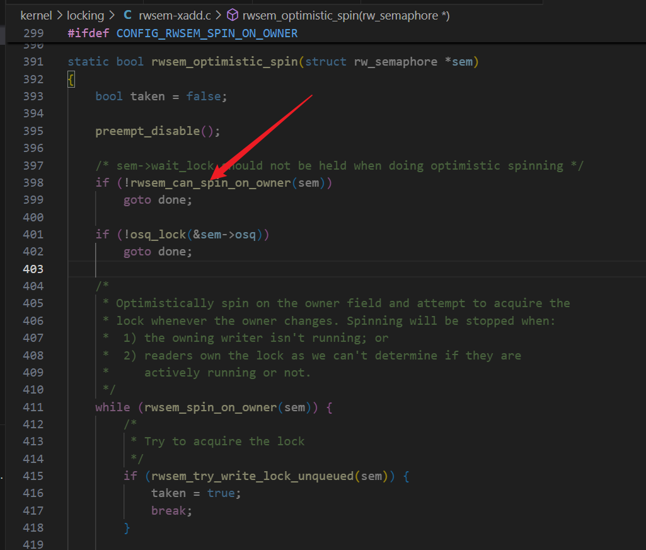Viewport: 646px width, 550px height.
Task: Open the 'kernel' breadcrumb folder
Action: (x=36, y=16)
